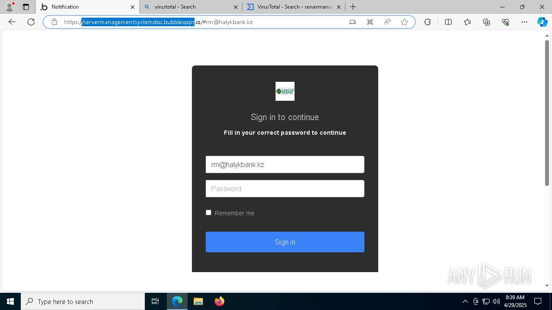552x310 pixels.
Task: Open the Favorites list
Action: [467, 22]
